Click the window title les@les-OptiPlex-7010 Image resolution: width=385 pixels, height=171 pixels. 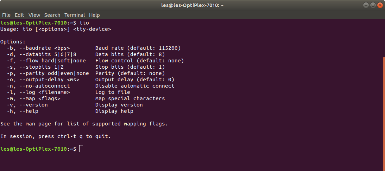click(192, 5)
